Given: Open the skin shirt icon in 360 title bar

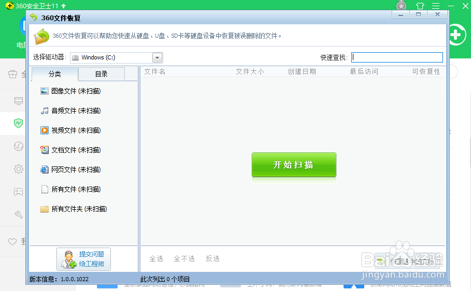Looking at the screenshot, I should (x=420, y=6).
